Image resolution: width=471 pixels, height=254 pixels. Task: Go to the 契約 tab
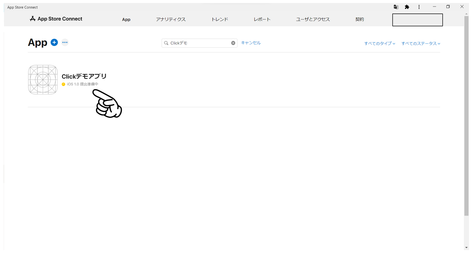359,19
